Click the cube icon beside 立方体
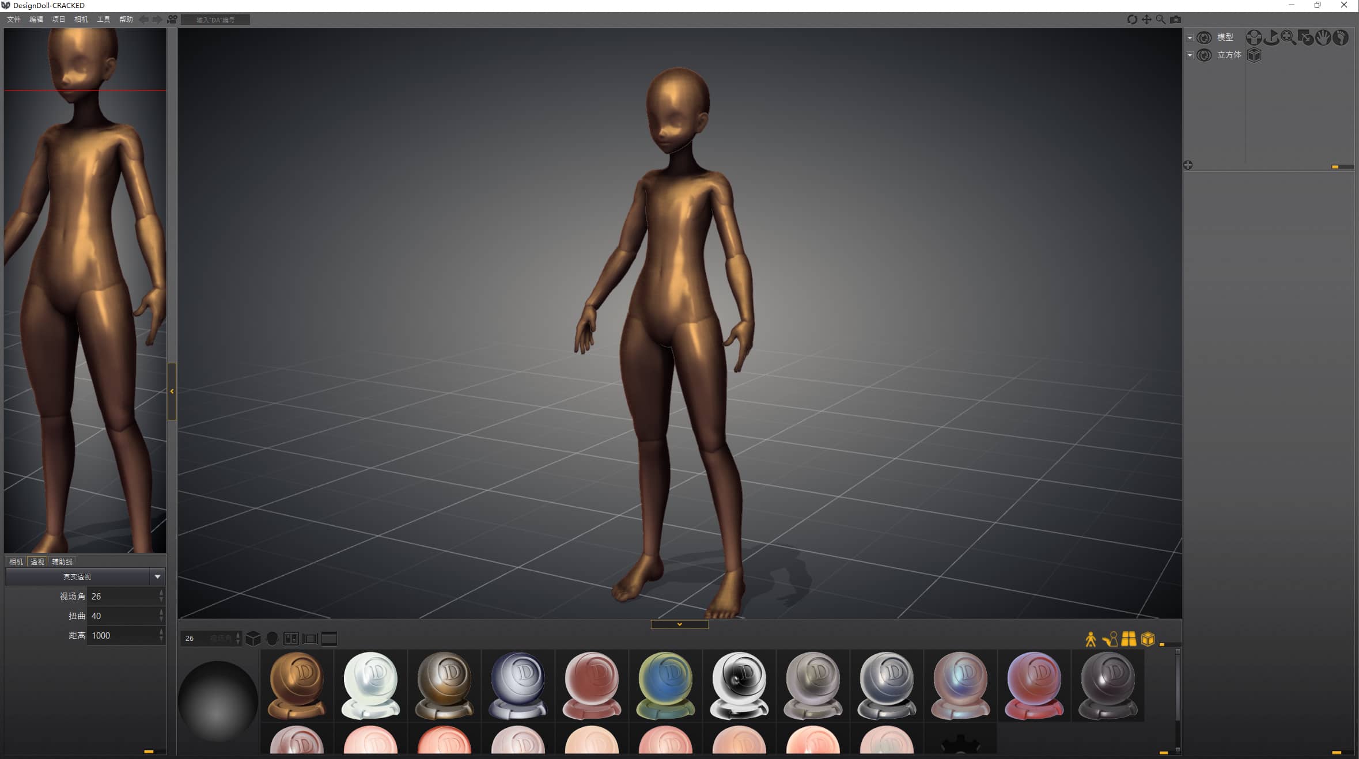This screenshot has width=1359, height=759. pyautogui.click(x=1254, y=55)
